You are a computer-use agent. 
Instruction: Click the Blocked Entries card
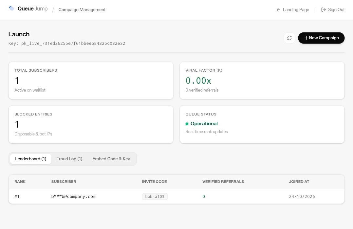(91, 124)
